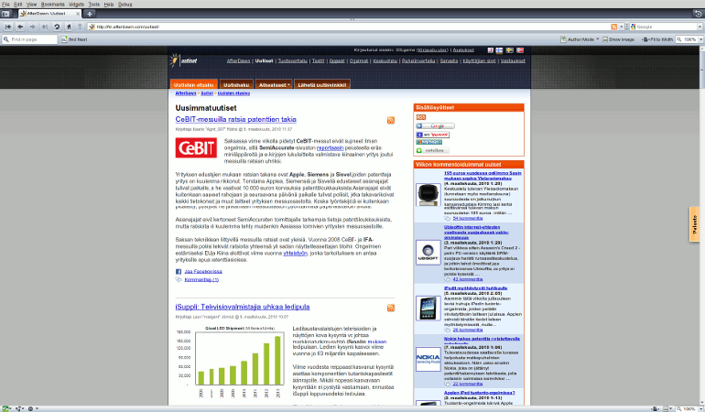Click the Wand password key icon
This screenshot has height=412, width=705.
[80, 27]
